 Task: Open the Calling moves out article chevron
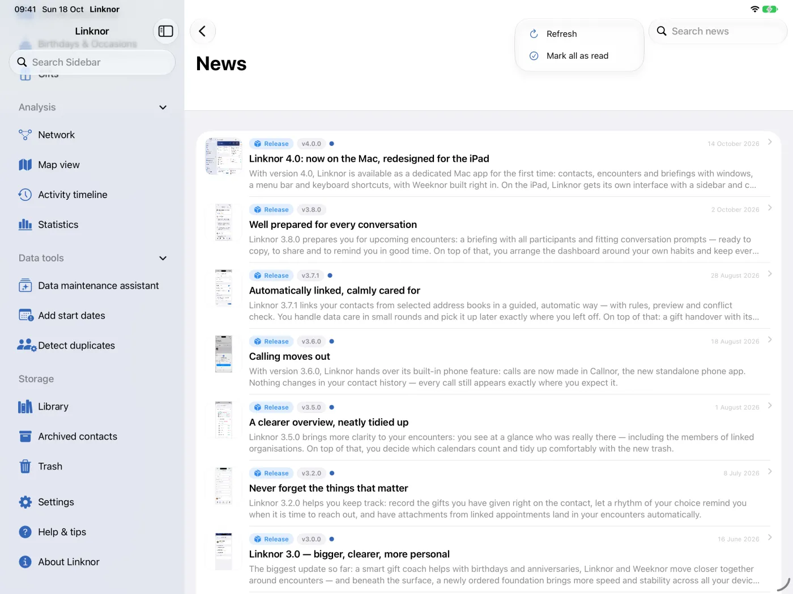click(770, 339)
